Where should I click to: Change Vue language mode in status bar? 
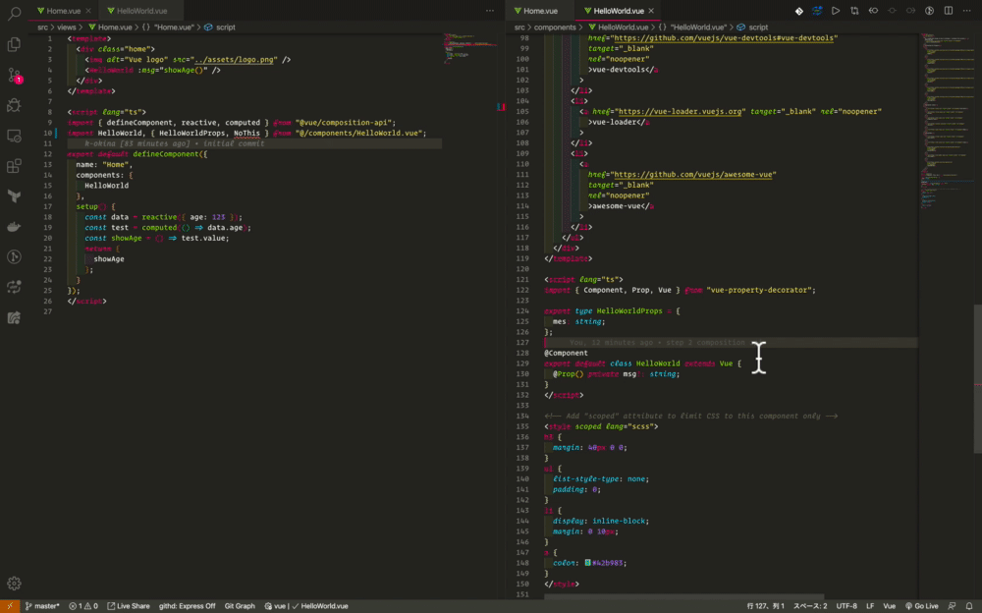coord(890,606)
